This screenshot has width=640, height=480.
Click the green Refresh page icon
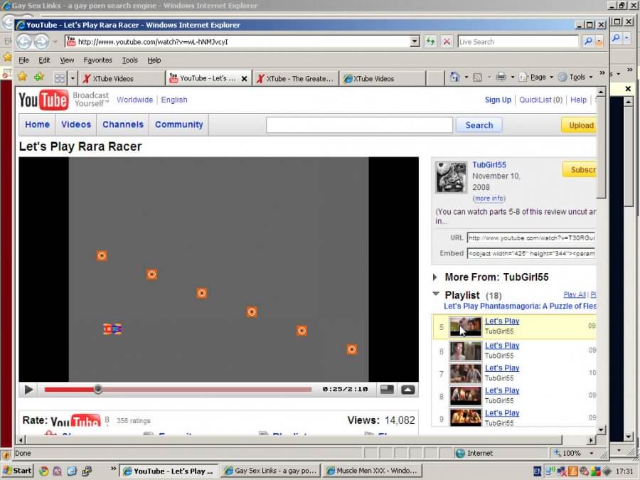tap(431, 42)
